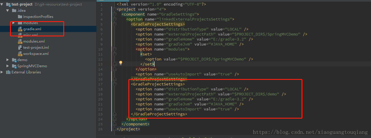Screen dimensions: 371x138
Task: Click fold end marker at line 23
Action: click(x=115, y=114)
